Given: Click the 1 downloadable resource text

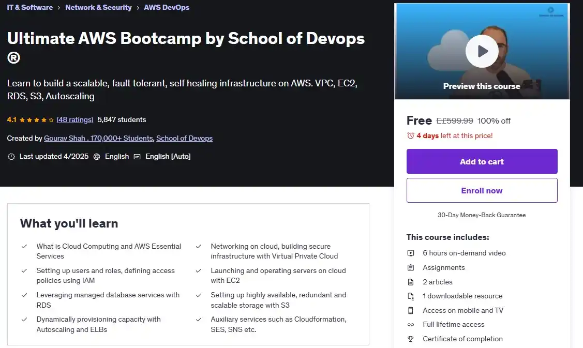Looking at the screenshot, I should 462,296.
